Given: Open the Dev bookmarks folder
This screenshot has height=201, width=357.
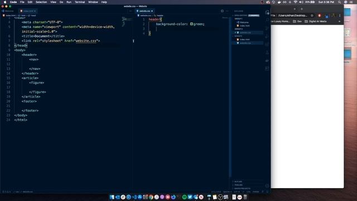Looking at the screenshot, I should pyautogui.click(x=297, y=21).
